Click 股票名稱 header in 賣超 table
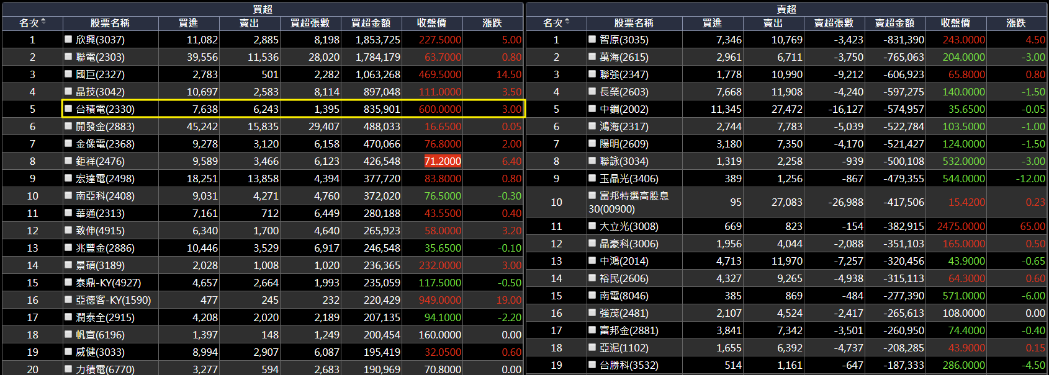Screen dimensions: 1049x375 pos(634,23)
